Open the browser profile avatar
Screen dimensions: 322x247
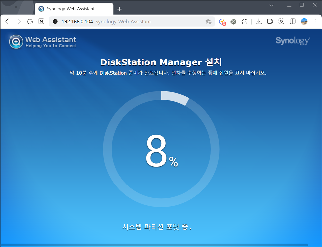[x=304, y=21]
